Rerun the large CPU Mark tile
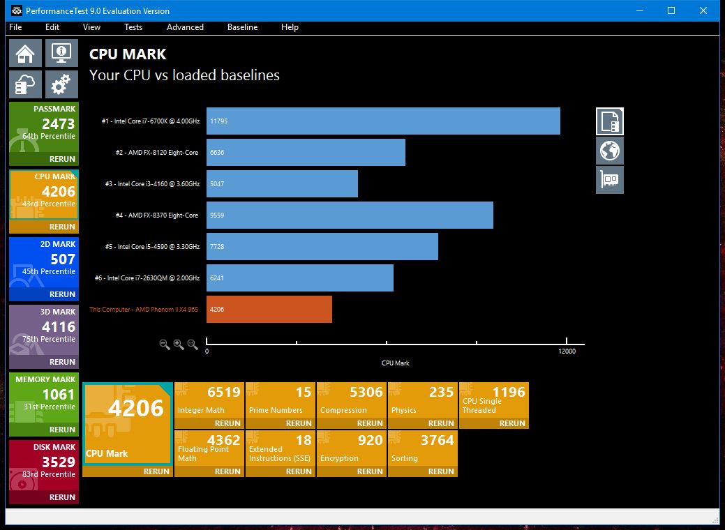The image size is (725, 530). click(x=128, y=471)
